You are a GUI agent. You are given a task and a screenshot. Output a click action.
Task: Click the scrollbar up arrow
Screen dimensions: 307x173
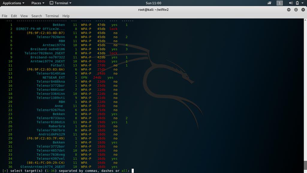click(x=305, y=20)
